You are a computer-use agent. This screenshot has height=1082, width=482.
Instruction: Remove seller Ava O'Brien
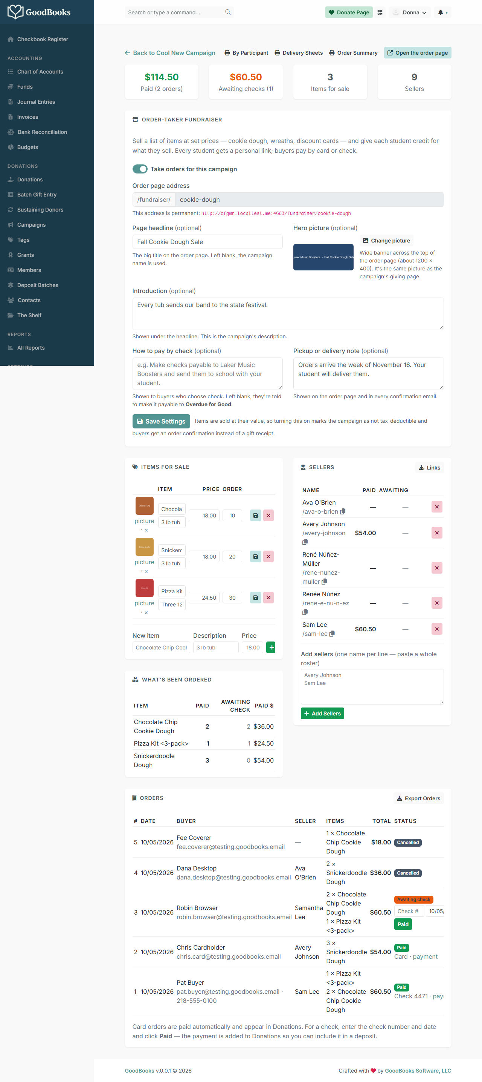(437, 506)
